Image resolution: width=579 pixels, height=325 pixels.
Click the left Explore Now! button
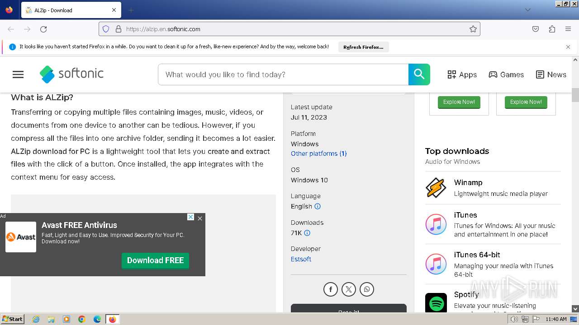[459, 102]
